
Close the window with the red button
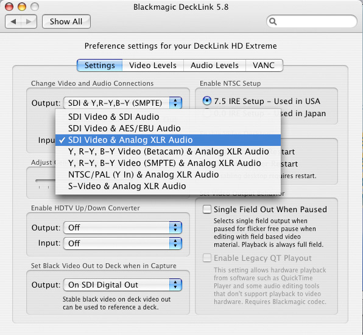click(9, 7)
